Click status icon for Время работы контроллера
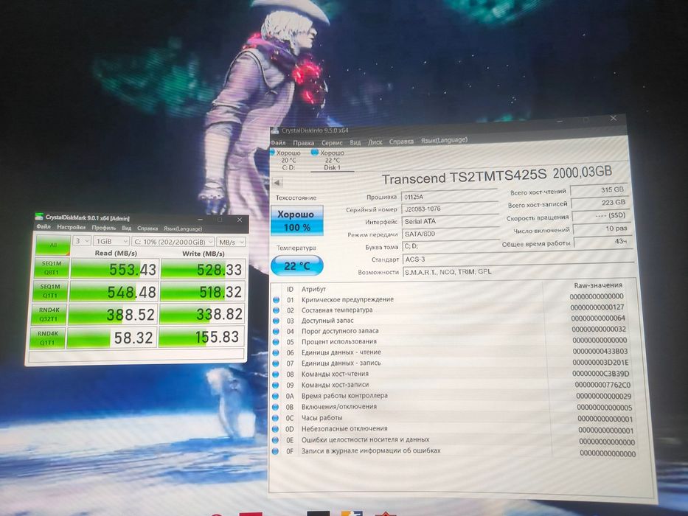This screenshot has height=516, width=688. tap(276, 397)
